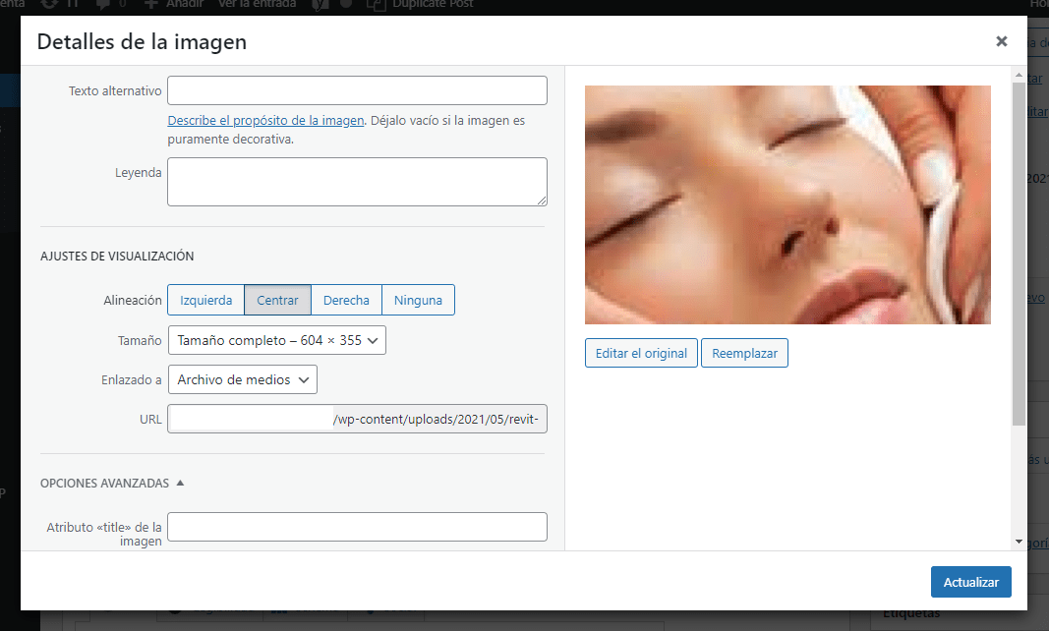1049x631 pixels.
Task: Click the dialog scrollbar down arrow
Action: [1019, 542]
